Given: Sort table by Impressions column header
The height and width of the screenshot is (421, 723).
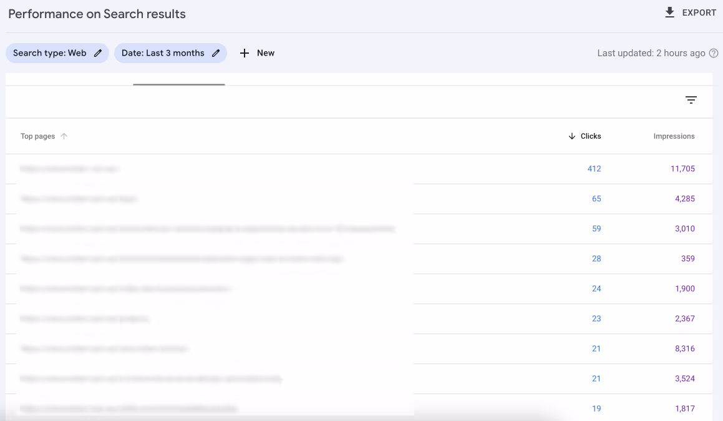Looking at the screenshot, I should [x=674, y=136].
